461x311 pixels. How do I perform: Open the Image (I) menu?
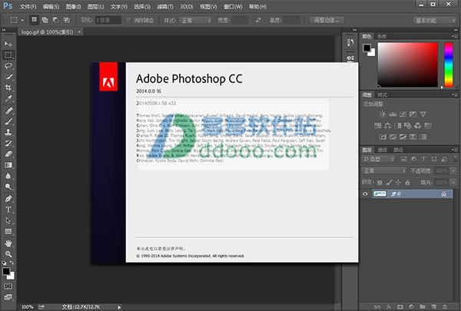(73, 6)
